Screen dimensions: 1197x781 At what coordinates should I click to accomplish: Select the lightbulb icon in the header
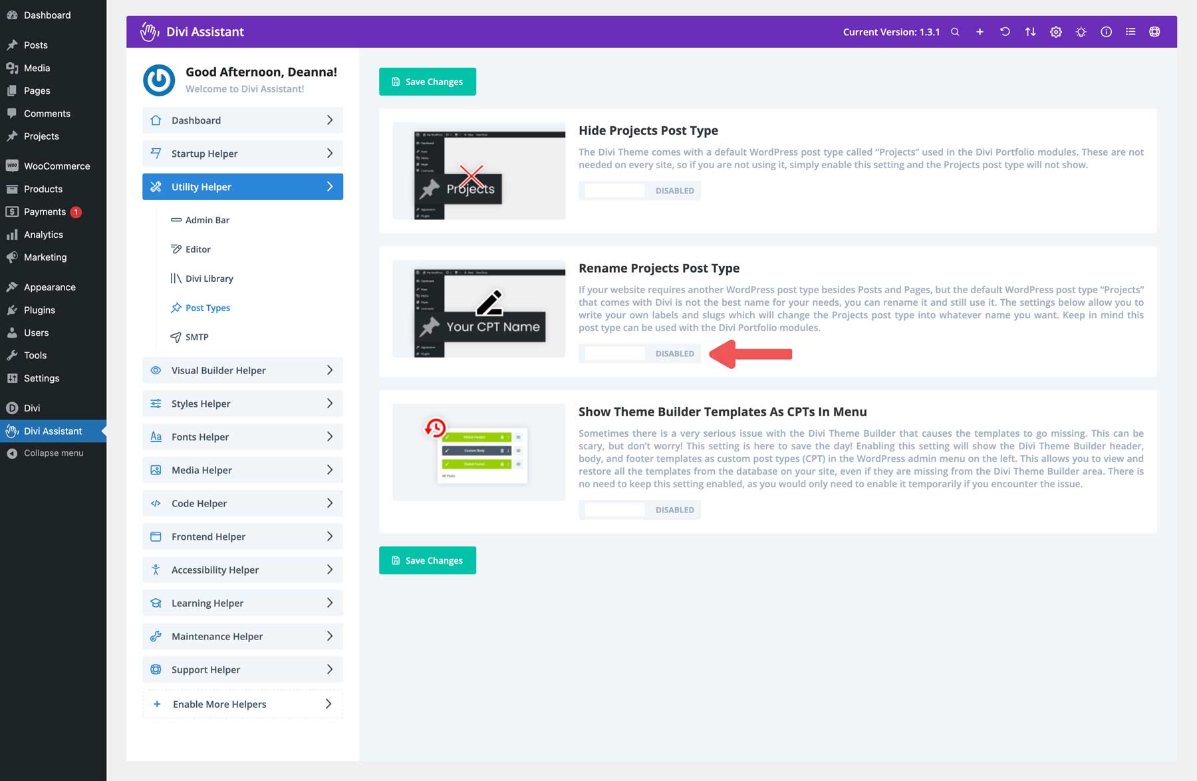[x=1081, y=31]
